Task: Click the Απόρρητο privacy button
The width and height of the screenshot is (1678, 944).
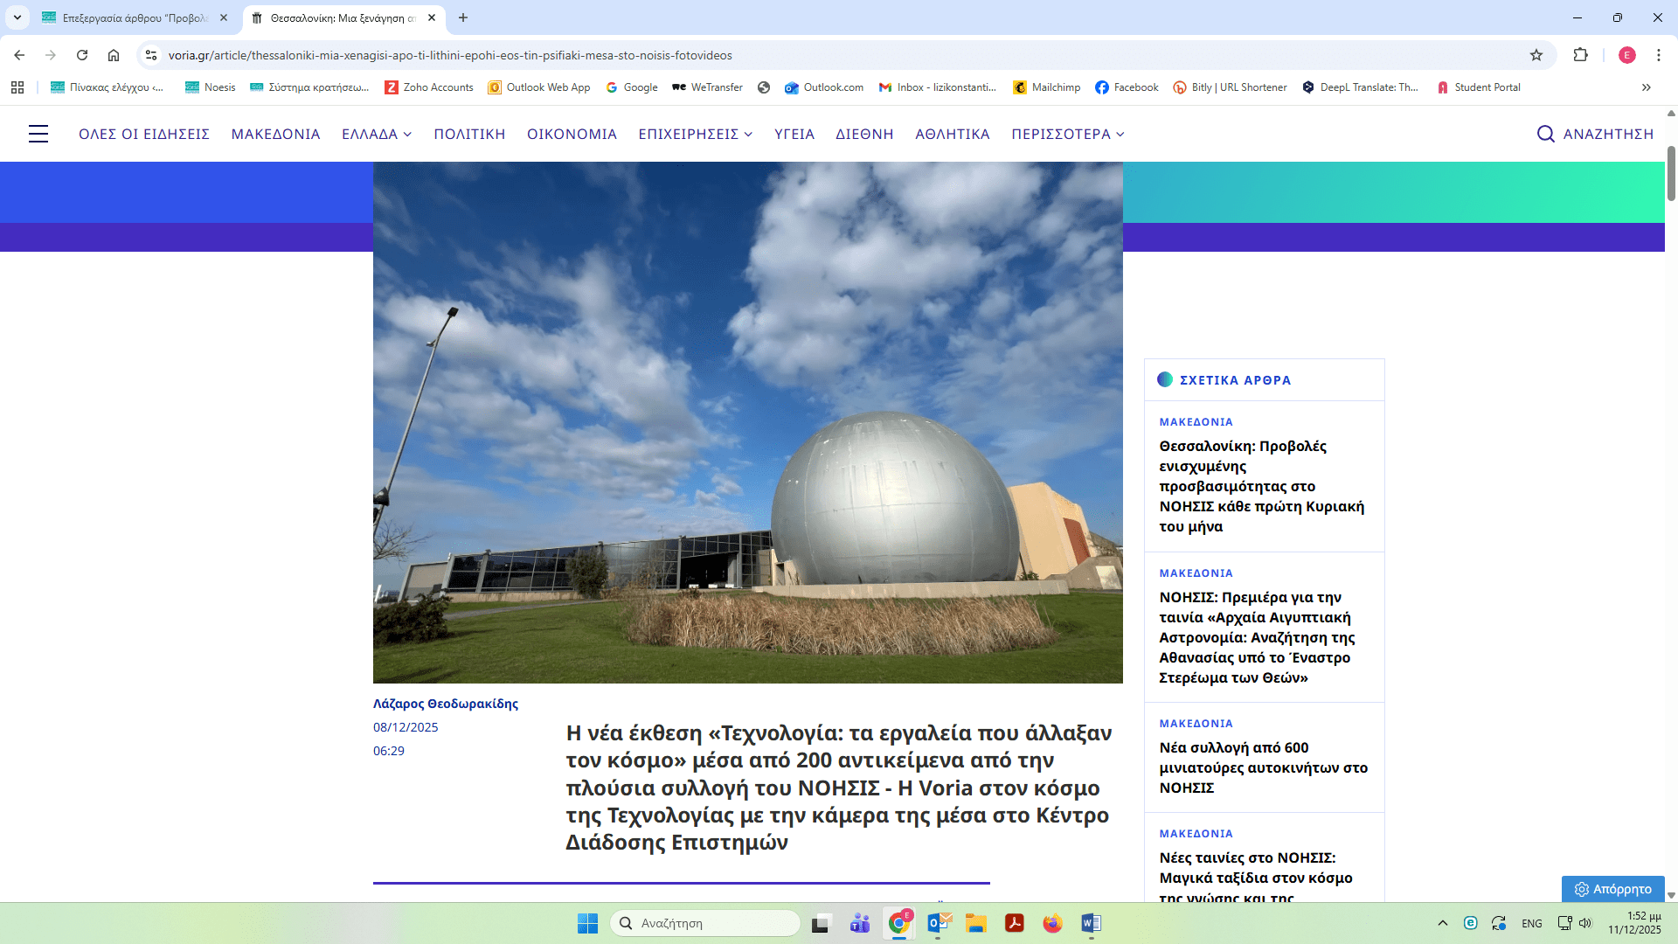Action: coord(1613,889)
